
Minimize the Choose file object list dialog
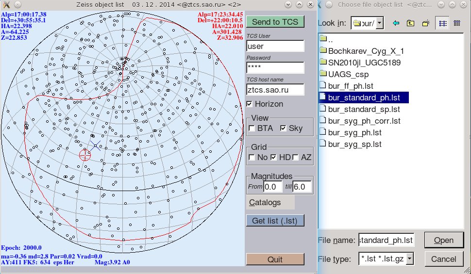pyautogui.click(x=441, y=4)
